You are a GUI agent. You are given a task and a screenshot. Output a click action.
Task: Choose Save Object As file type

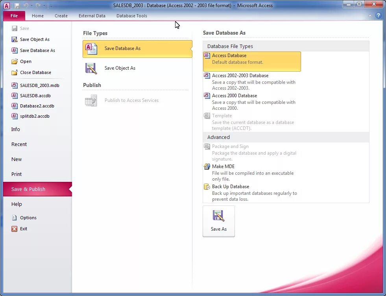(137, 68)
